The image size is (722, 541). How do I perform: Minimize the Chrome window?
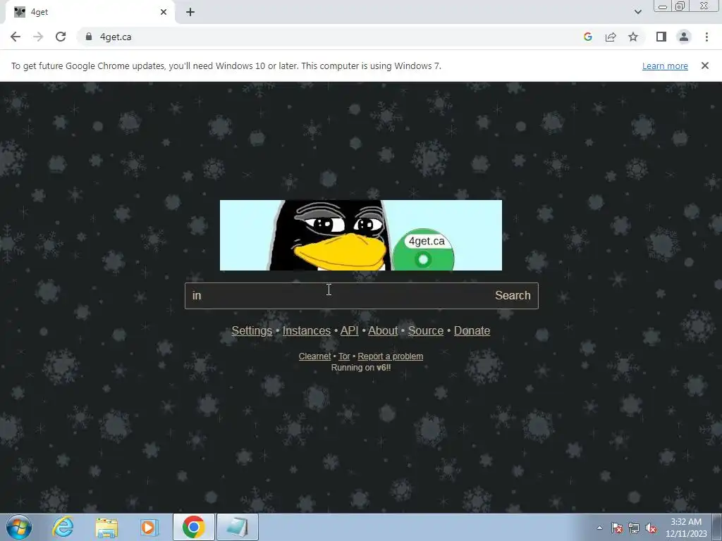(x=663, y=6)
